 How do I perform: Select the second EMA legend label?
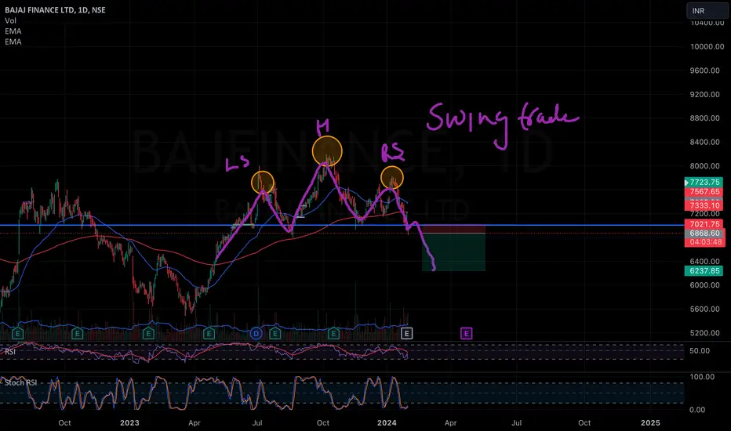pos(13,42)
